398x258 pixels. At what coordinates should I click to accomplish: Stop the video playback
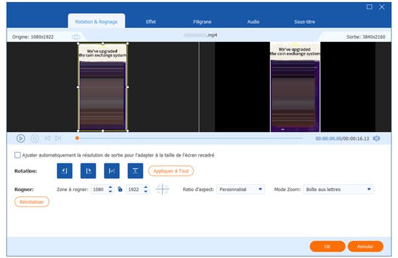pyautogui.click(x=34, y=138)
